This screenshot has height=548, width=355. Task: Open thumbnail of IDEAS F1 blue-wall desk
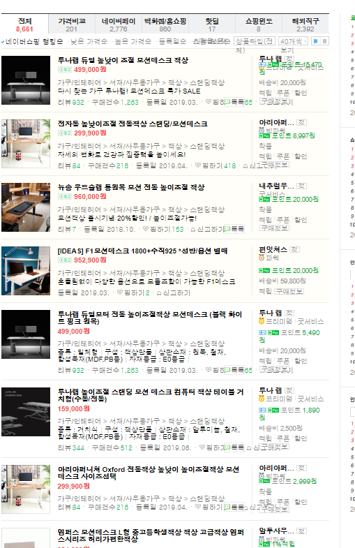click(26, 271)
